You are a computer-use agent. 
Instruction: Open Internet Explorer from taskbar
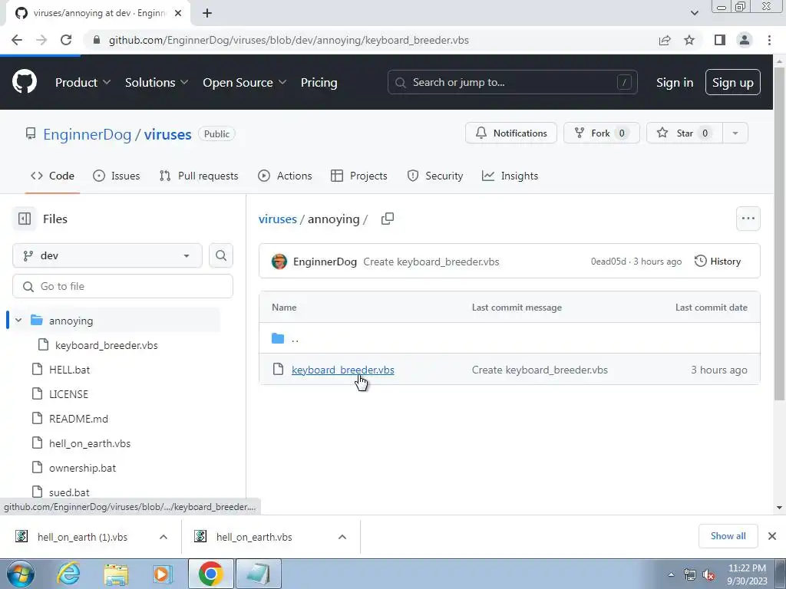(68, 574)
